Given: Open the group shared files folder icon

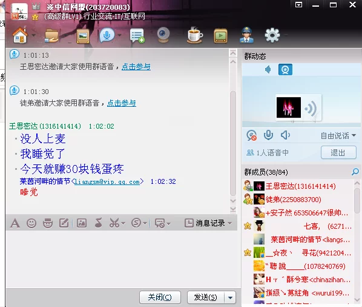Looking at the screenshot, I should [51, 35].
